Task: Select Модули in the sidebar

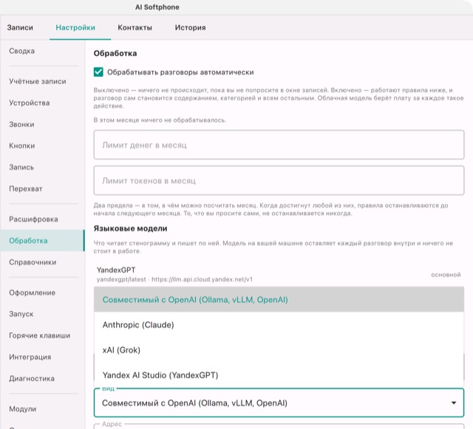Action: tap(23, 409)
